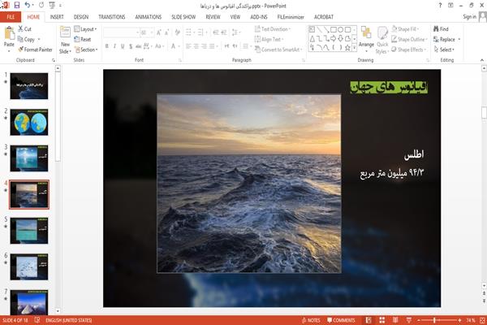The image size is (487, 325).
Task: Open Shape Outline options
Action: point(409,39)
